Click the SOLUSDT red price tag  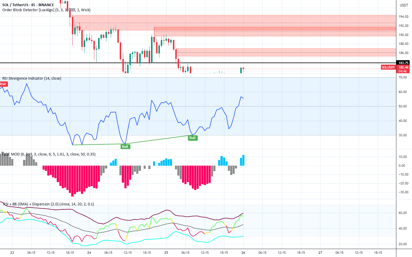pos(388,68)
